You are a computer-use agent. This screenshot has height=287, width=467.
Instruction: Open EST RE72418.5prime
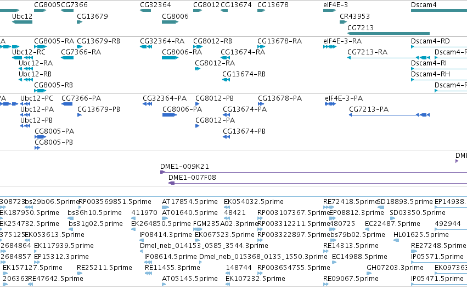click(329, 207)
